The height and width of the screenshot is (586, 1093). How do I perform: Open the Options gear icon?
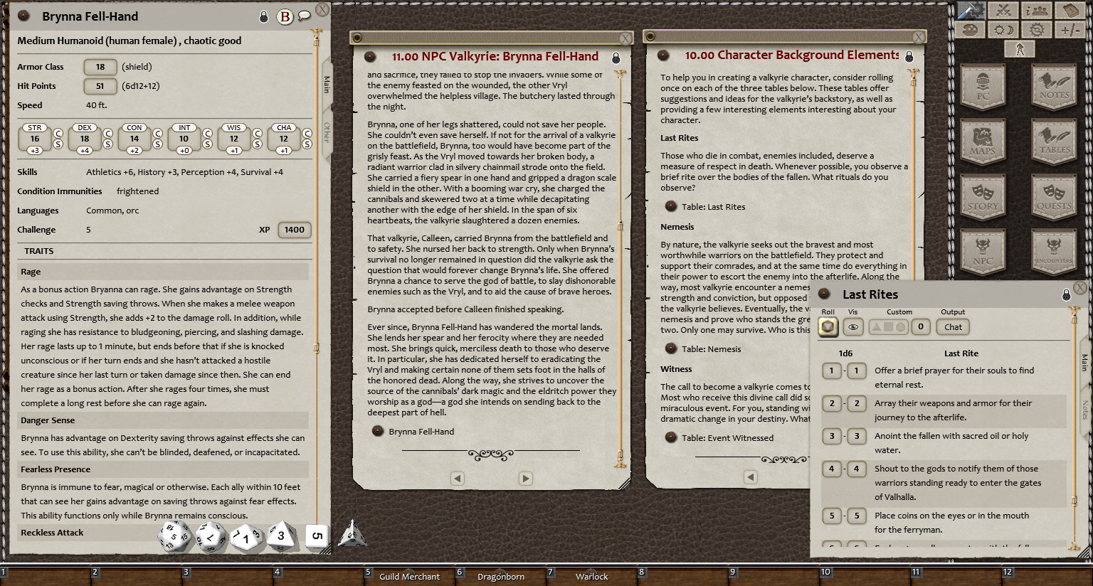coord(1037,29)
